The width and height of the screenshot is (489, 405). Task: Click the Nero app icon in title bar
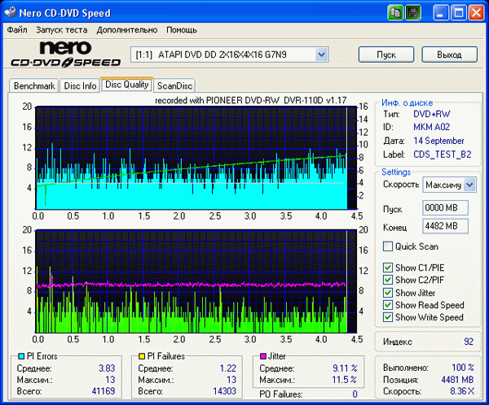point(11,12)
